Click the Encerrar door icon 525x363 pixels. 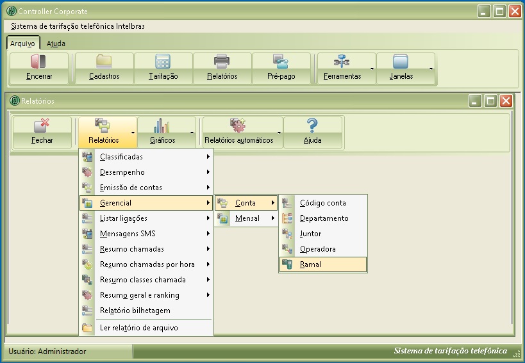coord(39,62)
